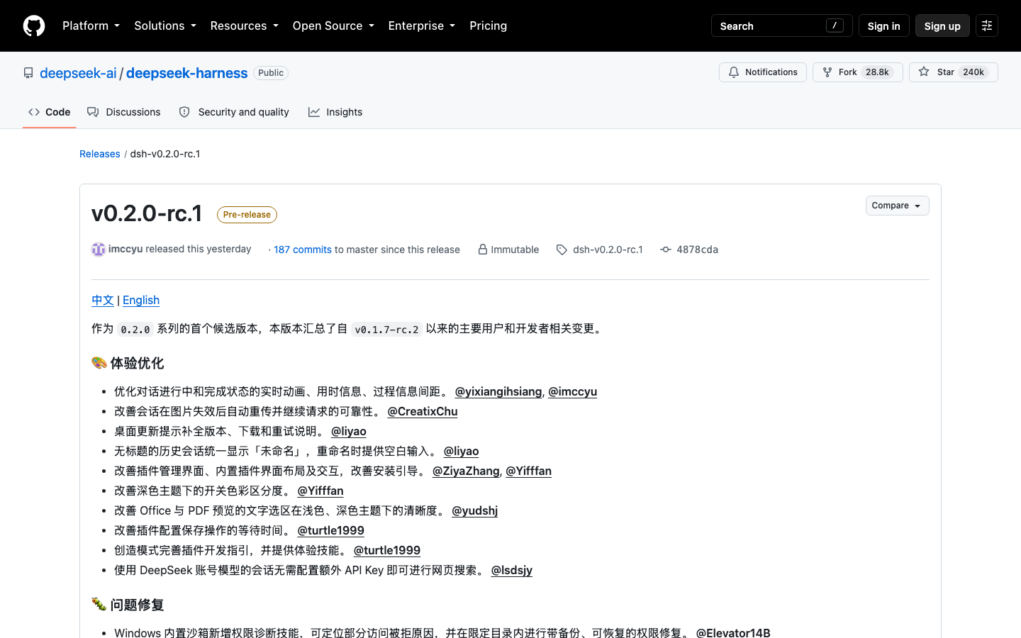This screenshot has height=638, width=1021.
Task: Open the deepseek-ai organization link
Action: coord(78,73)
